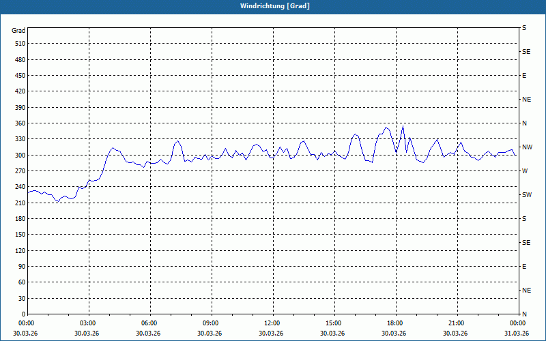Choose the 12:00 time axis label
This screenshot has width=546, height=341.
click(x=272, y=323)
